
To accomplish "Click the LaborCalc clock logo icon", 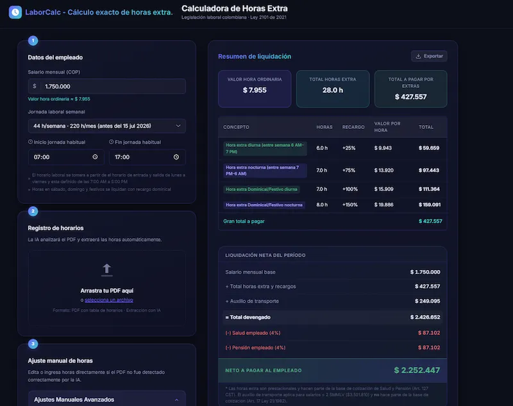I will pos(15,12).
